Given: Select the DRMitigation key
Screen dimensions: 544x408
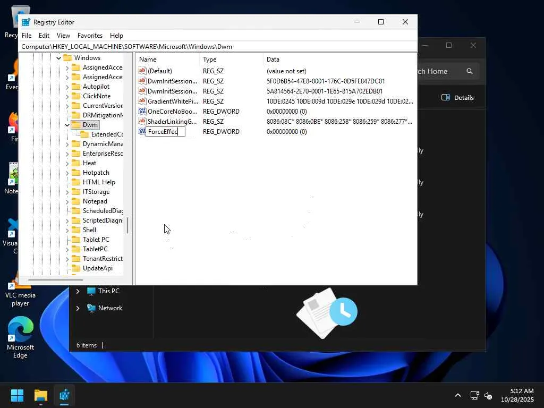Looking at the screenshot, I should click(103, 115).
